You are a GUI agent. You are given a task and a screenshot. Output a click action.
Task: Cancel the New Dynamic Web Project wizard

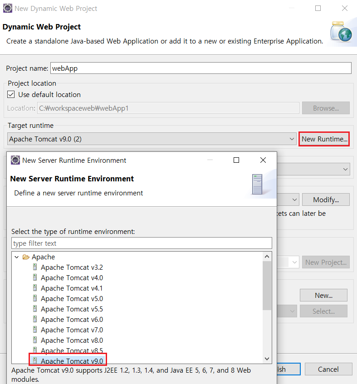coord(328,369)
